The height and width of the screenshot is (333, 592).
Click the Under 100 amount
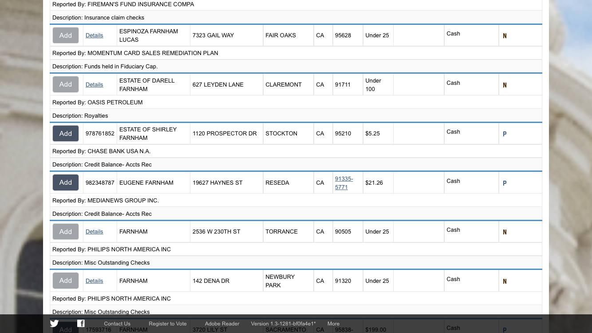373,85
